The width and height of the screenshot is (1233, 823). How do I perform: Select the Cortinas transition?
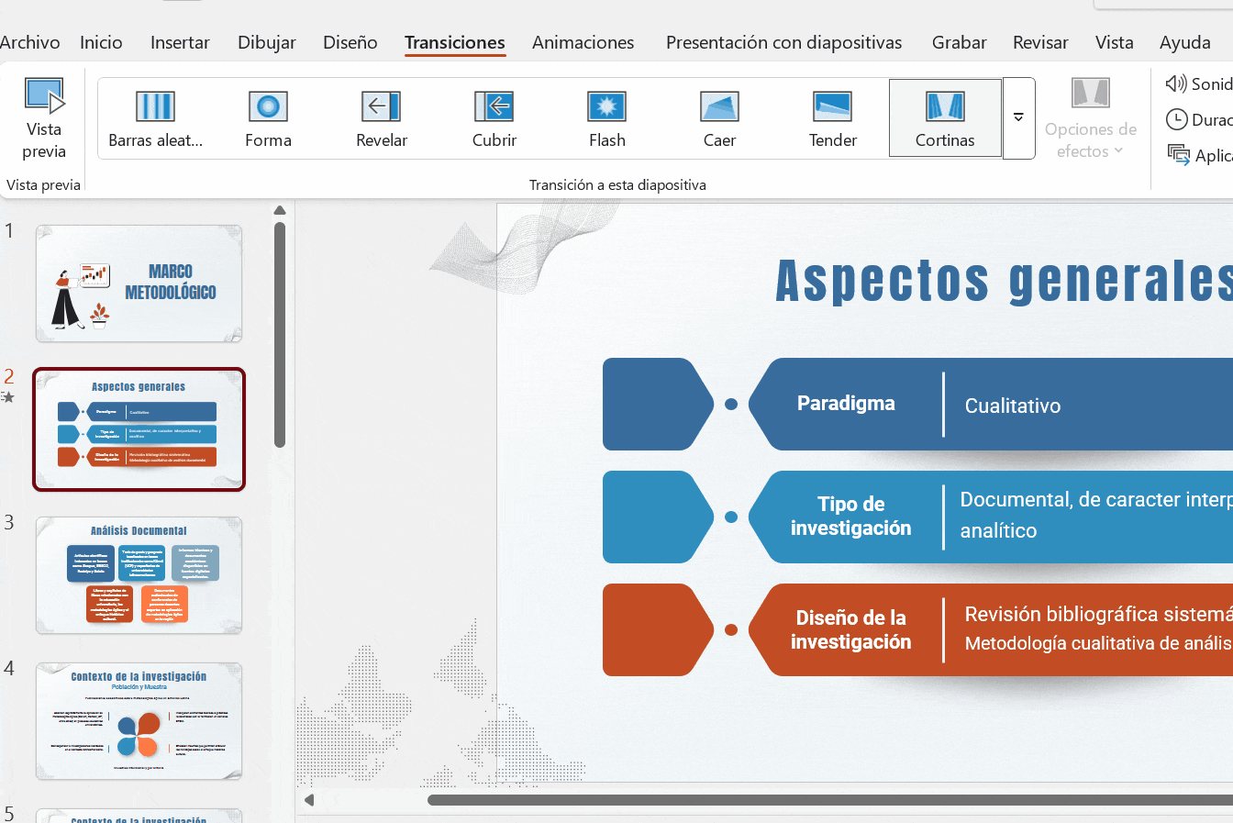tap(945, 119)
